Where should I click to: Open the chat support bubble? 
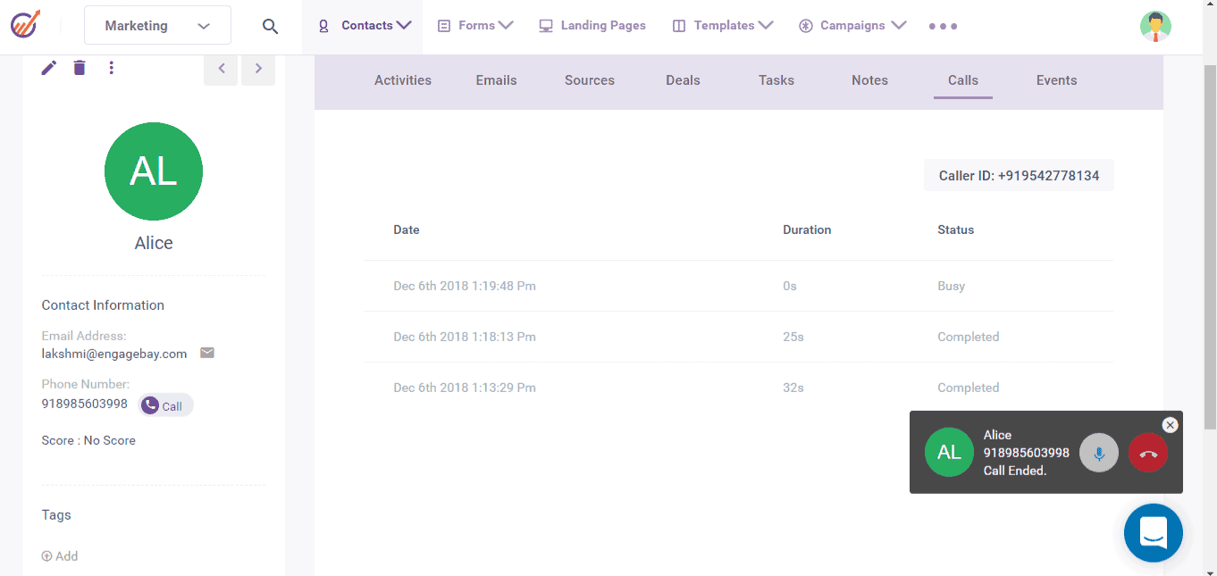point(1153,532)
